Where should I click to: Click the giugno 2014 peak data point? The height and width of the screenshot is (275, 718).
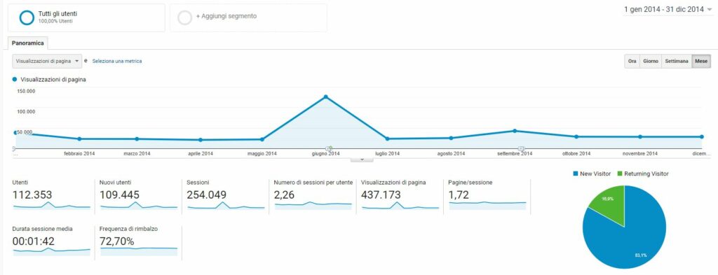(x=325, y=97)
